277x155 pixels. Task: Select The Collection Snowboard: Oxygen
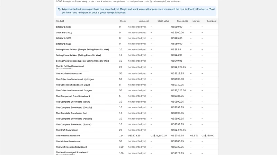click(74, 90)
